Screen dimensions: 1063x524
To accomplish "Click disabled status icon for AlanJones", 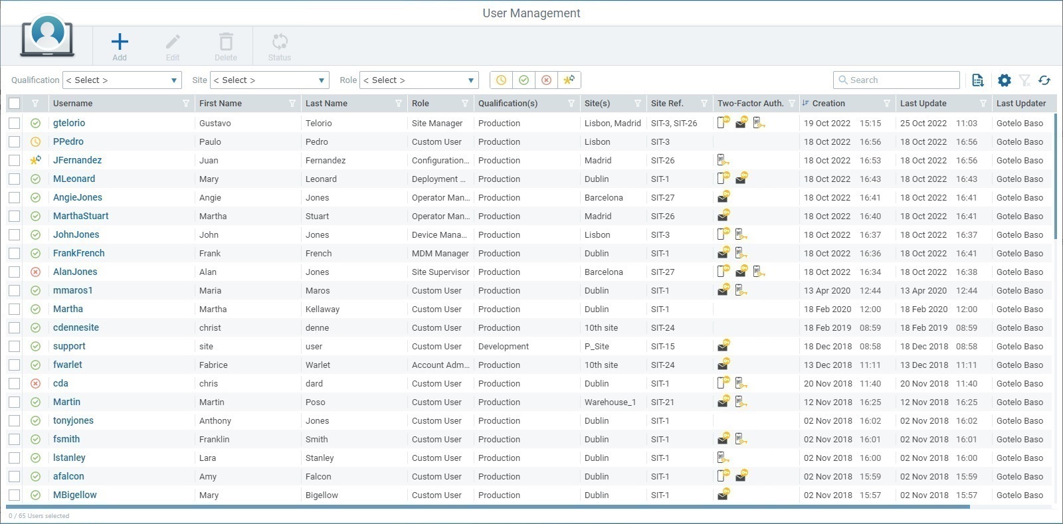I will pos(36,272).
